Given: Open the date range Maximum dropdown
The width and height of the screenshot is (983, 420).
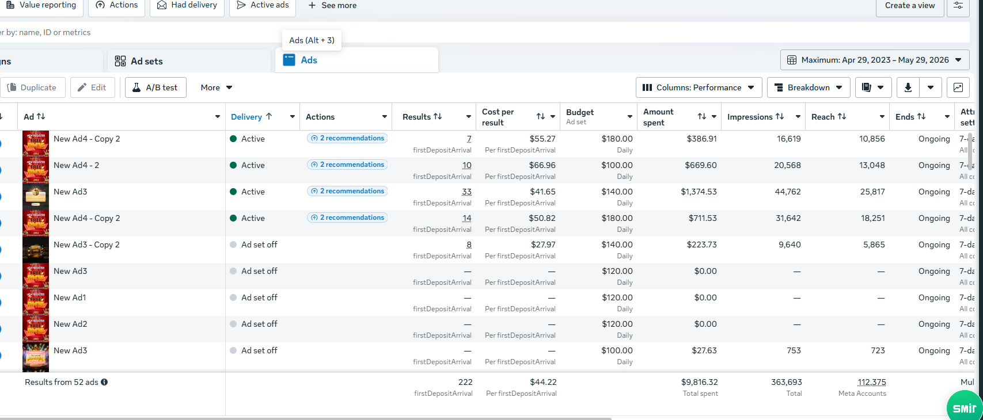Looking at the screenshot, I should click(875, 60).
